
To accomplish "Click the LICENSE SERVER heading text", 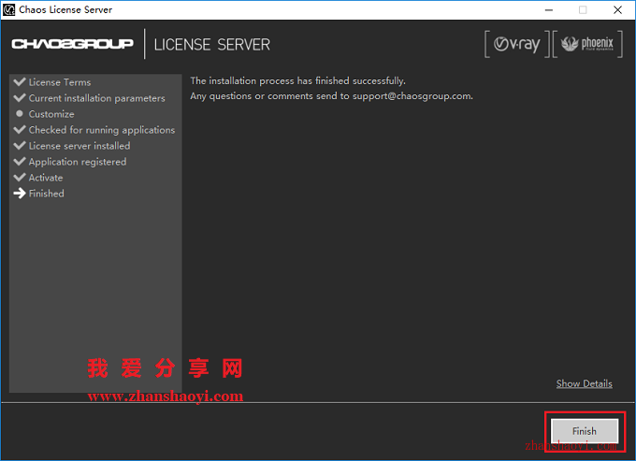I will [211, 45].
